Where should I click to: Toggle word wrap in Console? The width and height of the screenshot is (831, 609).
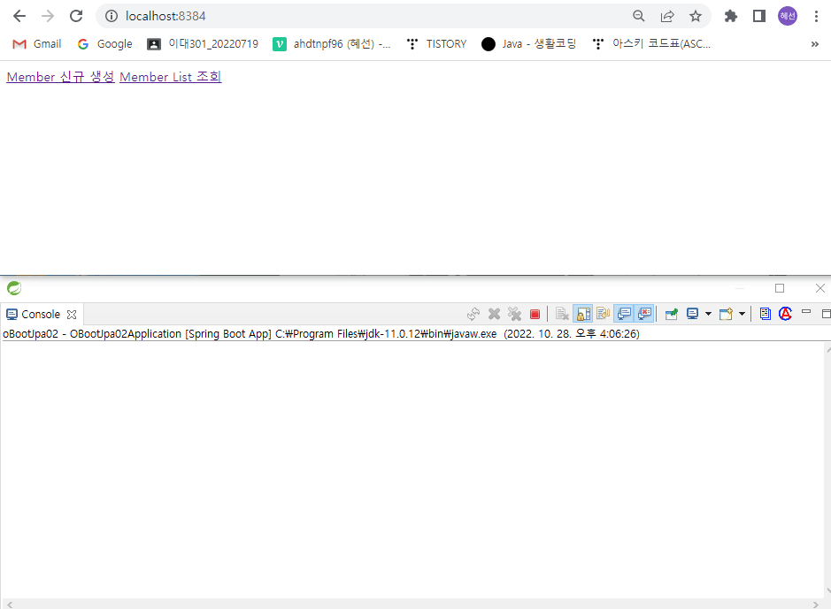click(603, 315)
